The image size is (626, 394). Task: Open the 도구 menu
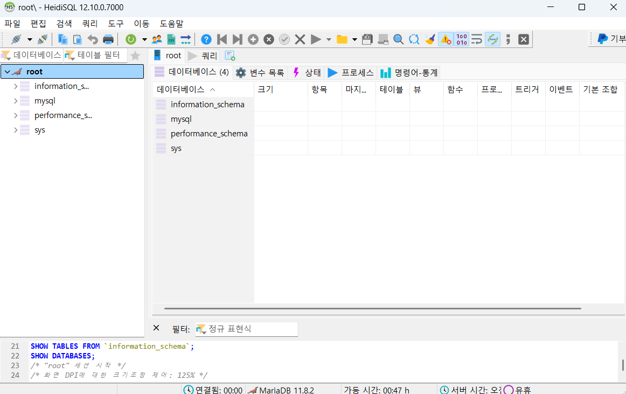(x=116, y=24)
